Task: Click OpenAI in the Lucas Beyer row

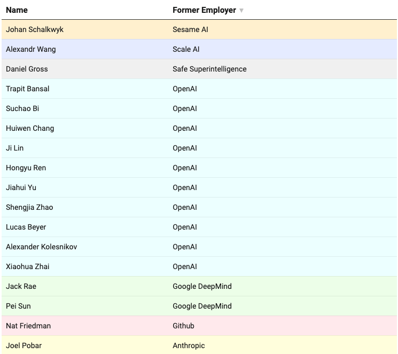Action: [185, 227]
